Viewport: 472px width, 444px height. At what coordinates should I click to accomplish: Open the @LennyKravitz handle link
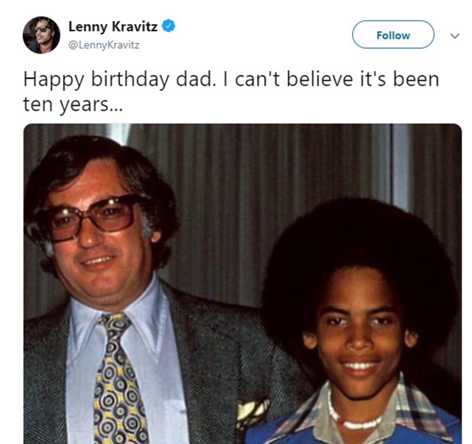(104, 44)
